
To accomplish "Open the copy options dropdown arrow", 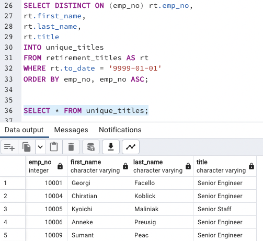I will click(x=40, y=147).
